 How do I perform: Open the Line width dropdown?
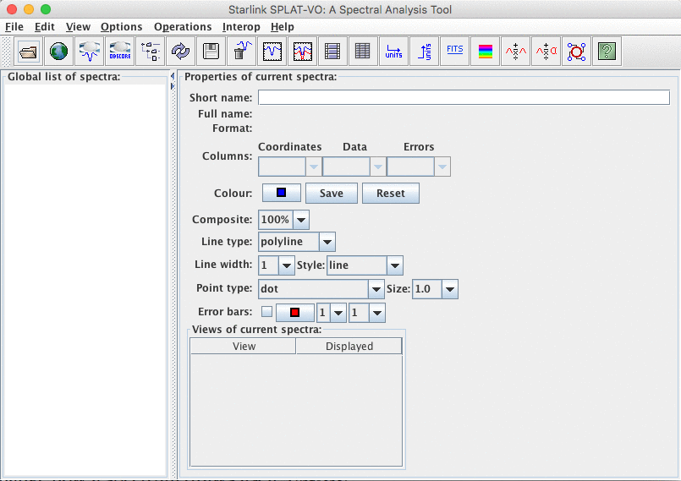click(286, 265)
